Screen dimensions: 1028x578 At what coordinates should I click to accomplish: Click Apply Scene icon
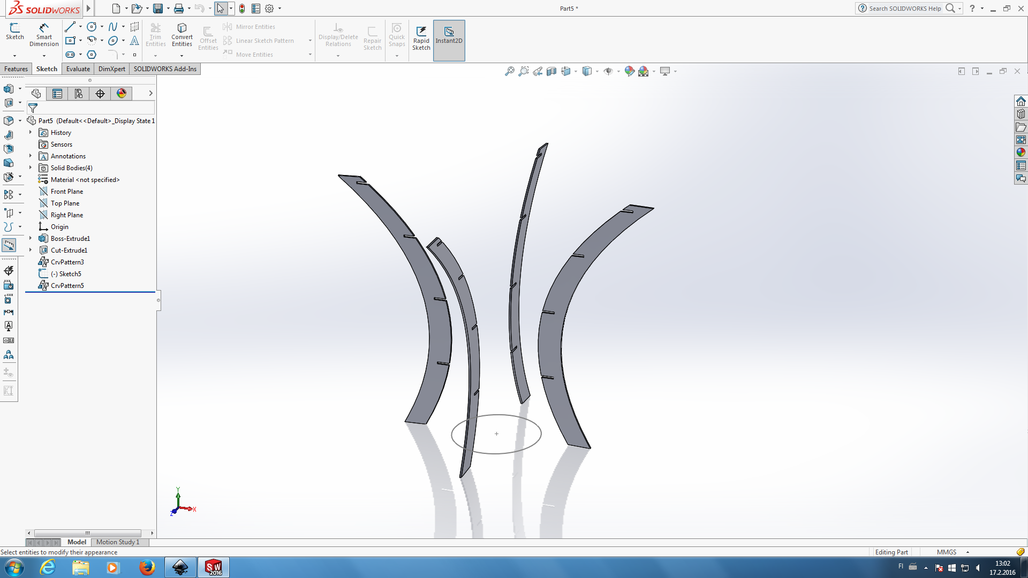pyautogui.click(x=644, y=71)
